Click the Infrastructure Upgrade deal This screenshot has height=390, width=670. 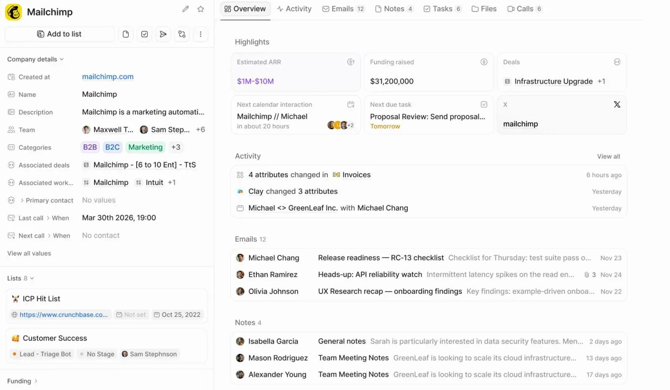[553, 82]
